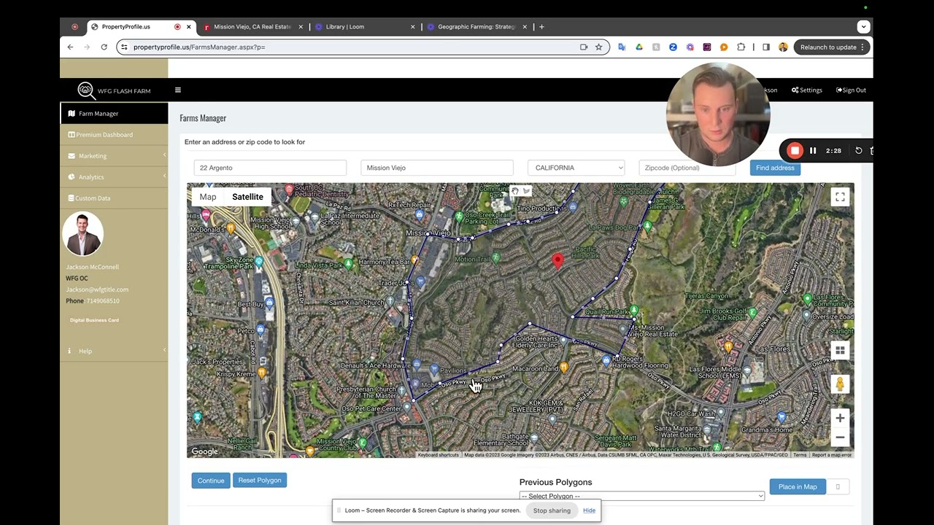Click the Reset Polygon button
The width and height of the screenshot is (934, 525).
(x=259, y=481)
